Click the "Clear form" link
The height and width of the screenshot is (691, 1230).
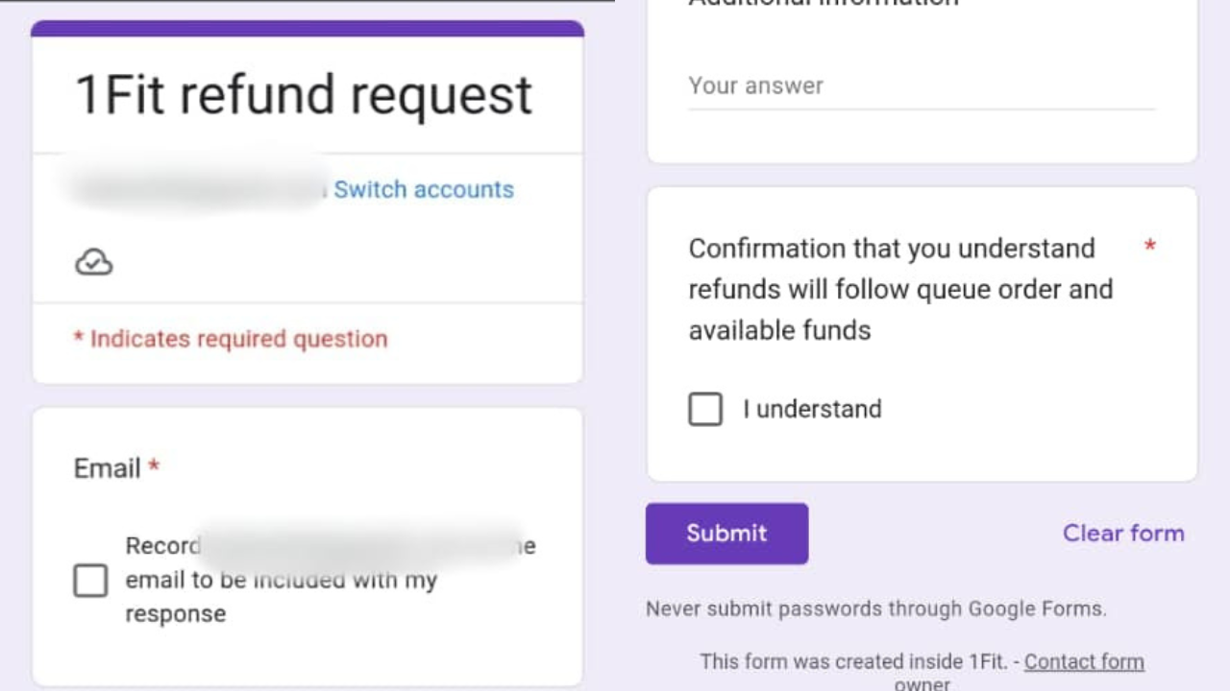[x=1123, y=533]
